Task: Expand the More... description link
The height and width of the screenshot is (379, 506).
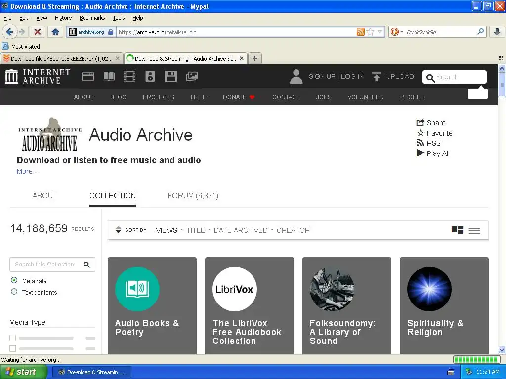Action: point(28,171)
